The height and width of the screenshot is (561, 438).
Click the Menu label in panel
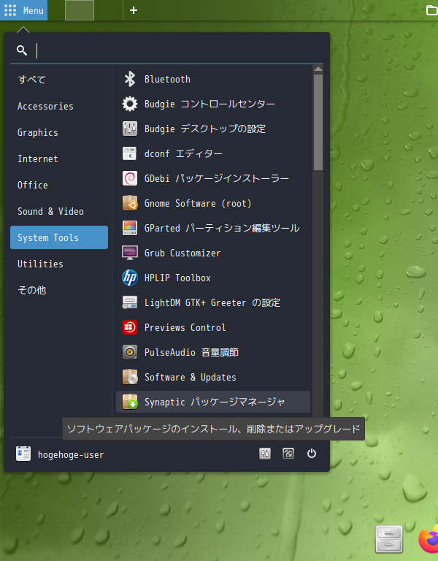(34, 10)
